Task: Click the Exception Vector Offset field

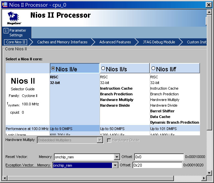Action: [x=157, y=165]
